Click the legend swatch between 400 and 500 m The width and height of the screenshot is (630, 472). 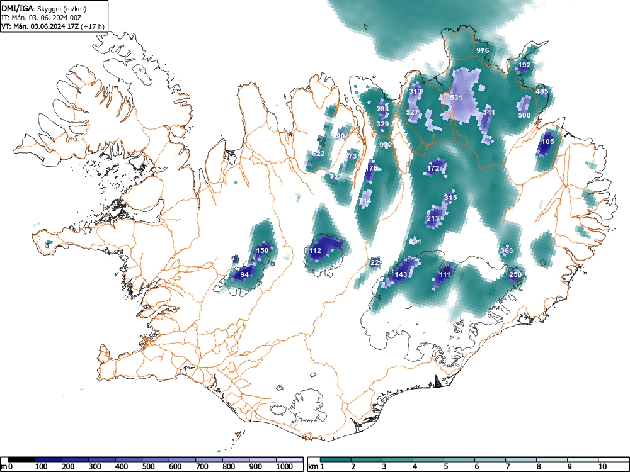[x=129, y=459]
